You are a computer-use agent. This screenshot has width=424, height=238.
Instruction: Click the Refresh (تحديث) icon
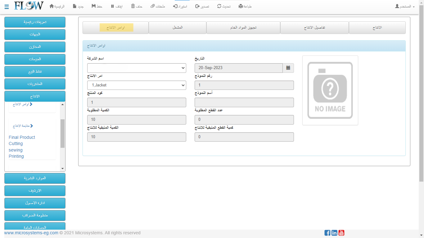(219, 6)
